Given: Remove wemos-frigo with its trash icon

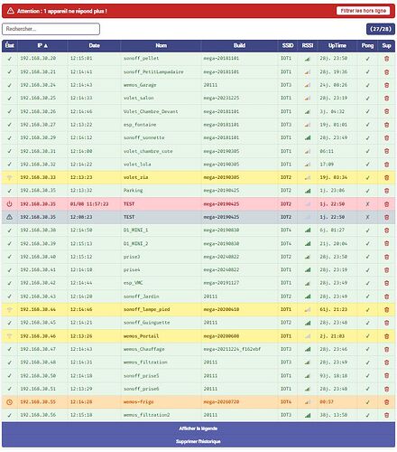Looking at the screenshot, I should click(x=386, y=402).
